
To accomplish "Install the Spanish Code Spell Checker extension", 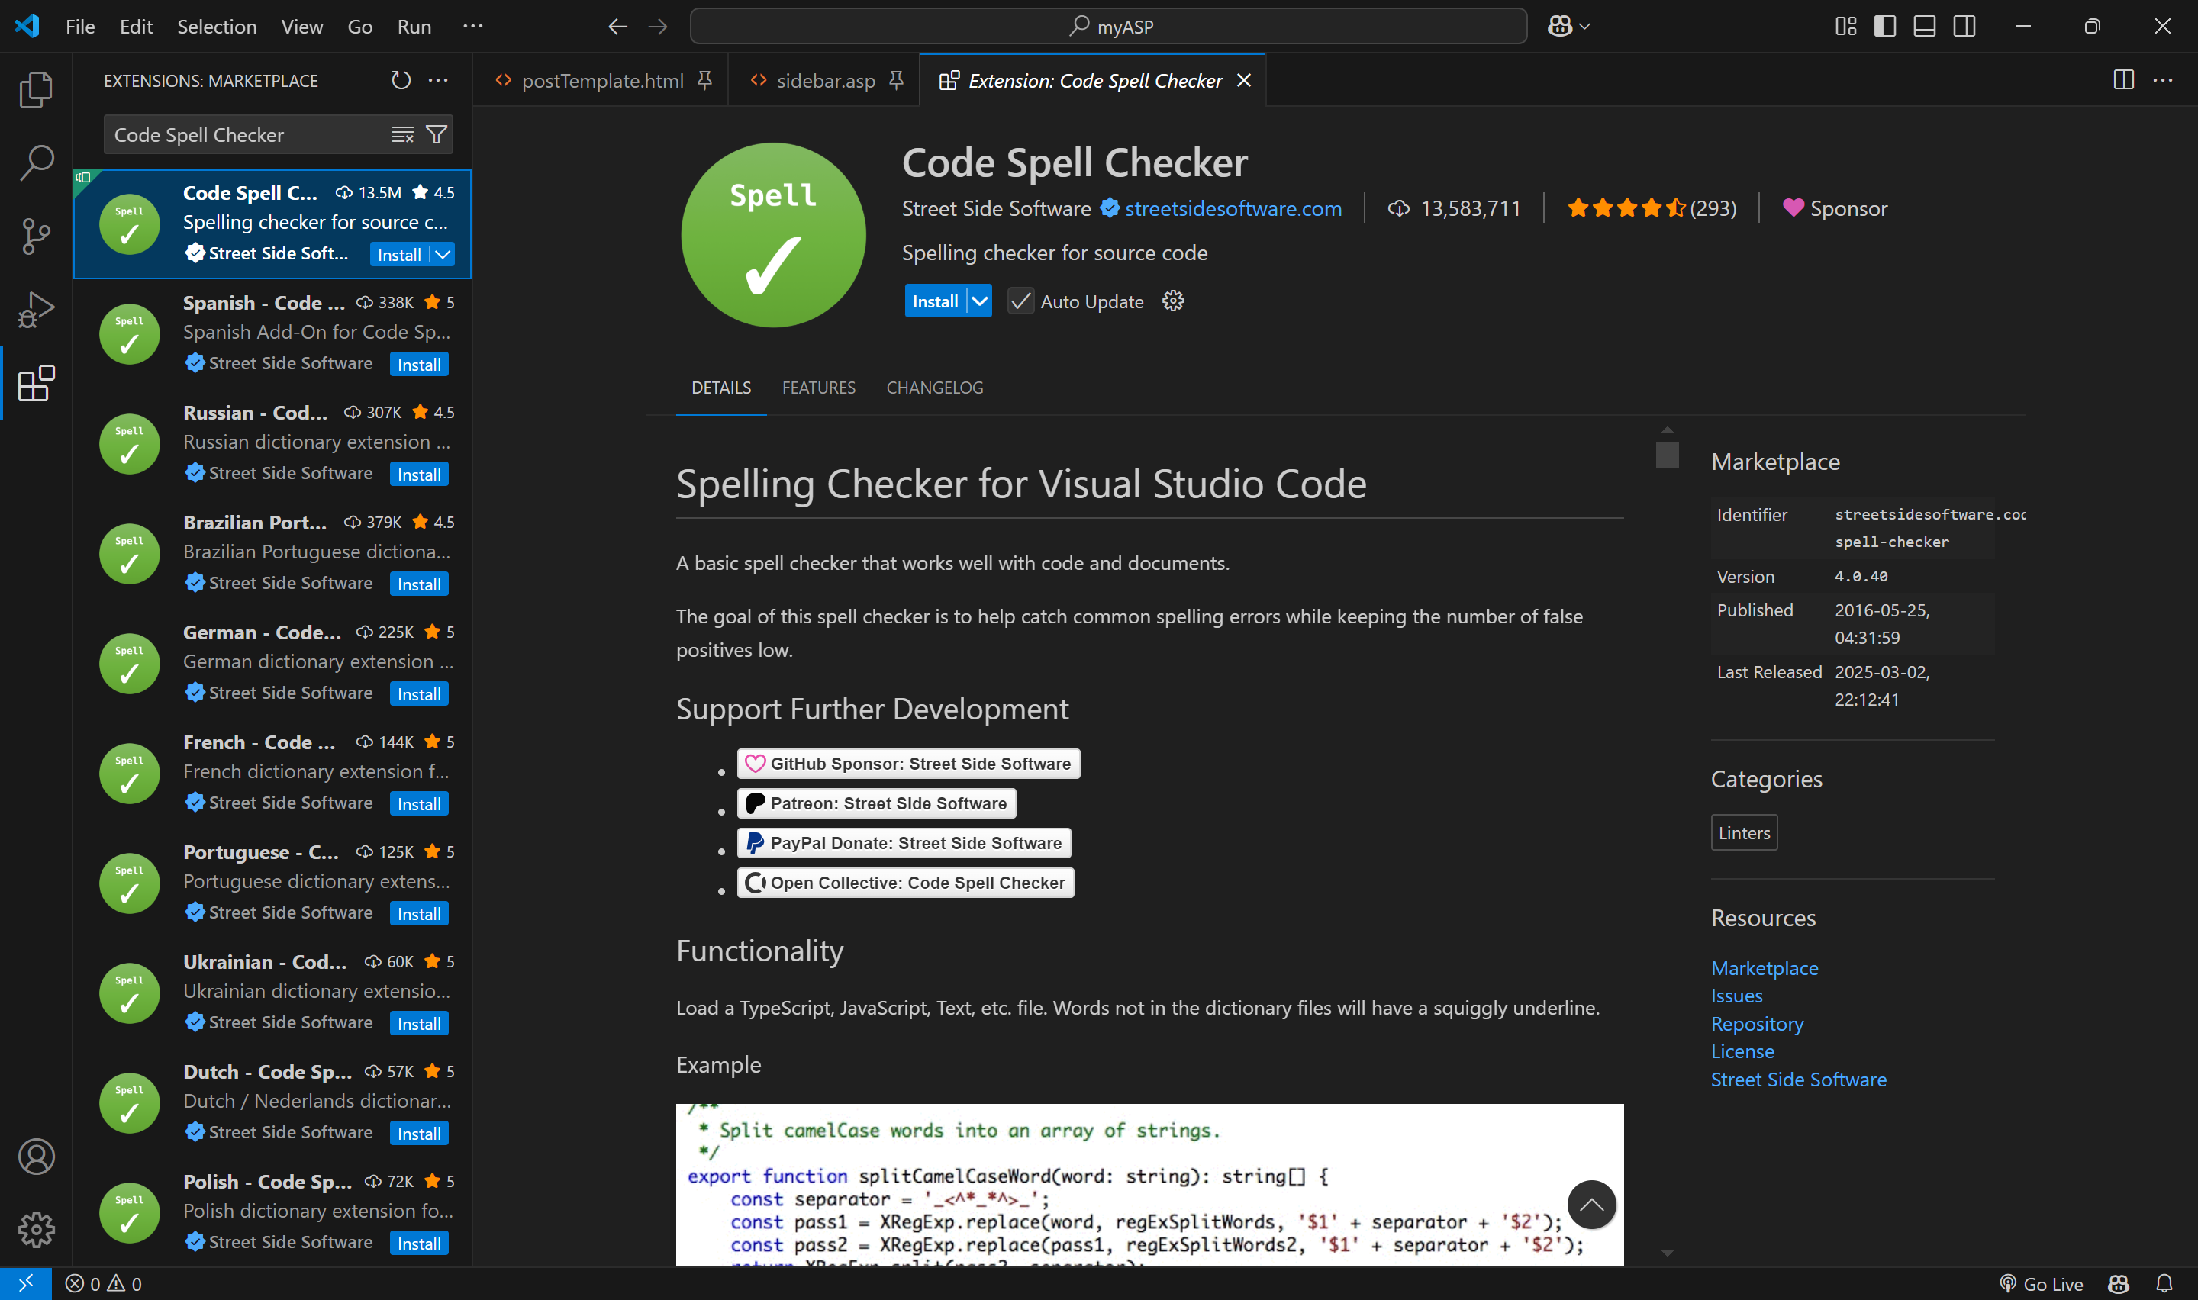I will tap(419, 365).
